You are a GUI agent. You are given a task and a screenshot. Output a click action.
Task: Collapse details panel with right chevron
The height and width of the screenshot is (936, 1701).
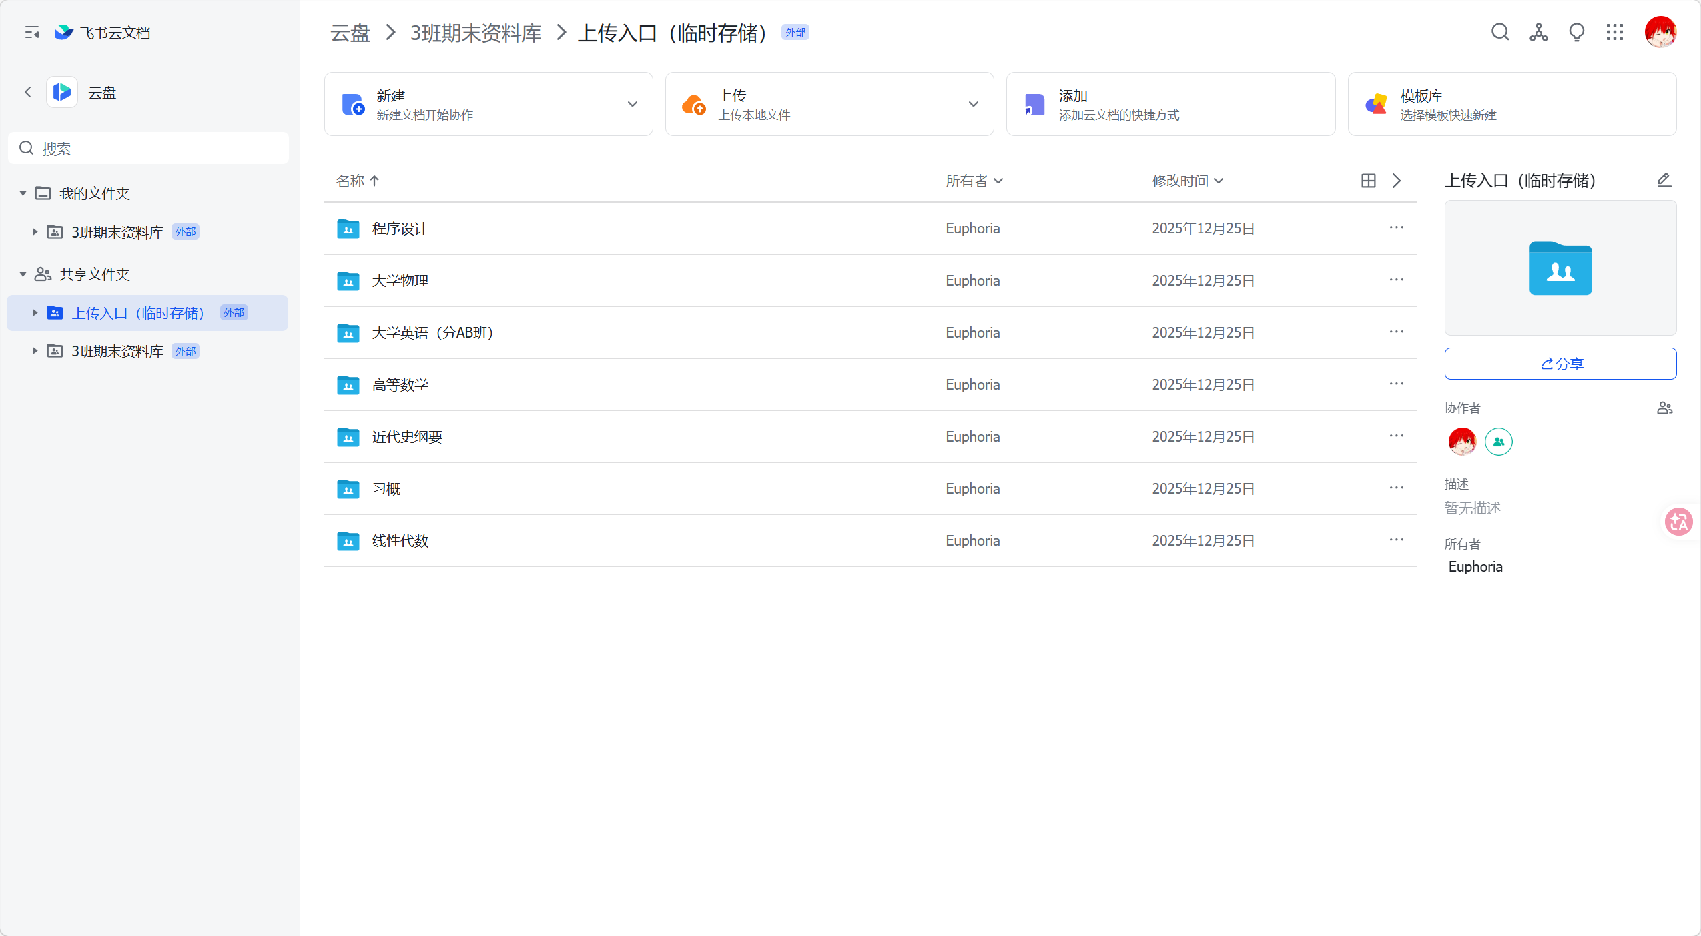[1397, 181]
